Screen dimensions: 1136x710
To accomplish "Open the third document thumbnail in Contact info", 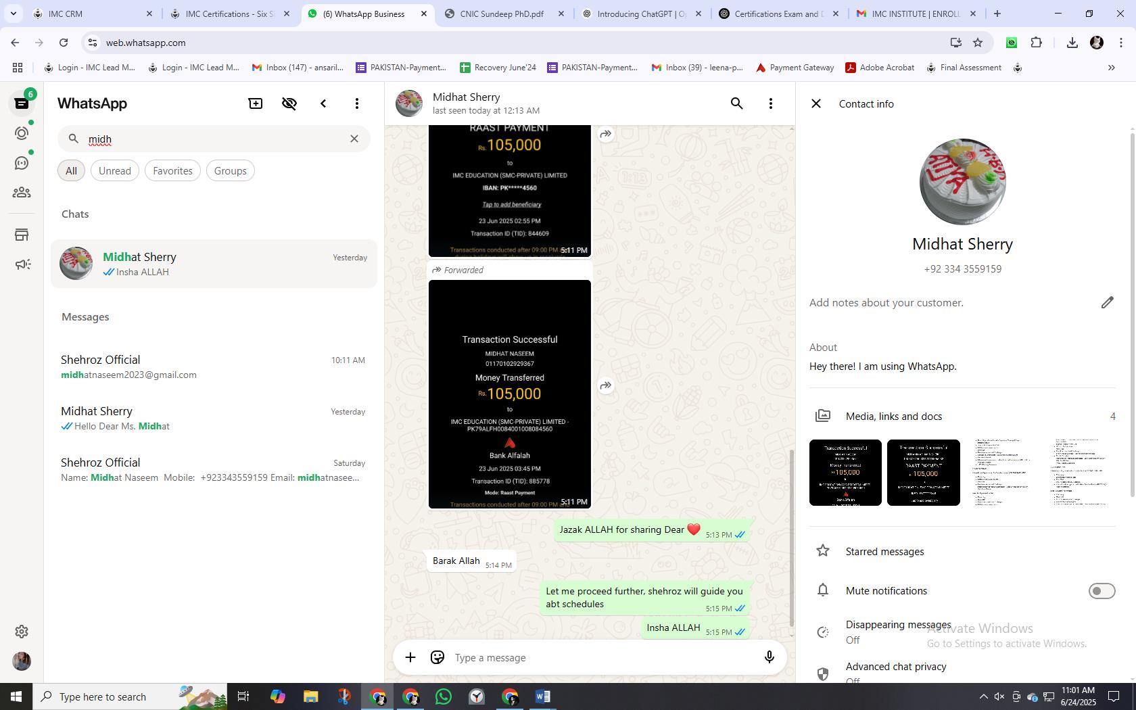I will pos(1001,473).
